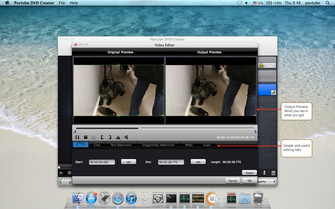Stop playback with the square button

click(x=86, y=138)
